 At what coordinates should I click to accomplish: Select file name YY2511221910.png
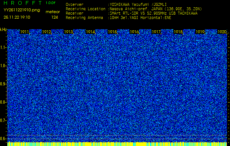pos(22,10)
